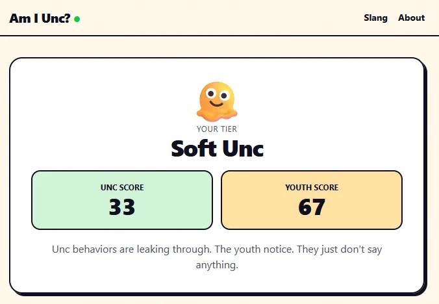The height and width of the screenshot is (304, 439).
Task: Select the orange Youth Score card
Action: point(312,200)
